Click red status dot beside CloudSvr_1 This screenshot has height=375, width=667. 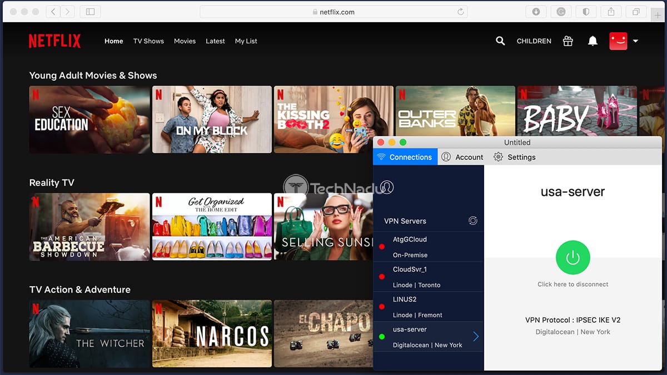(x=382, y=277)
